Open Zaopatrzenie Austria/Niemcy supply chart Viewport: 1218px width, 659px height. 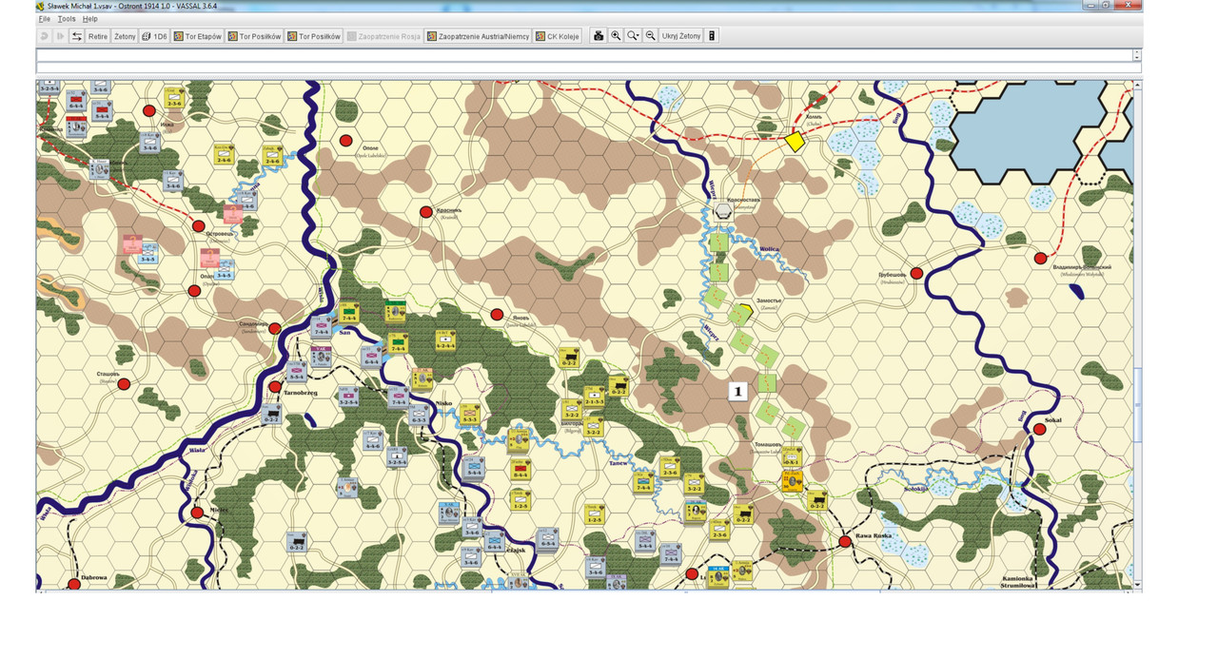478,36
